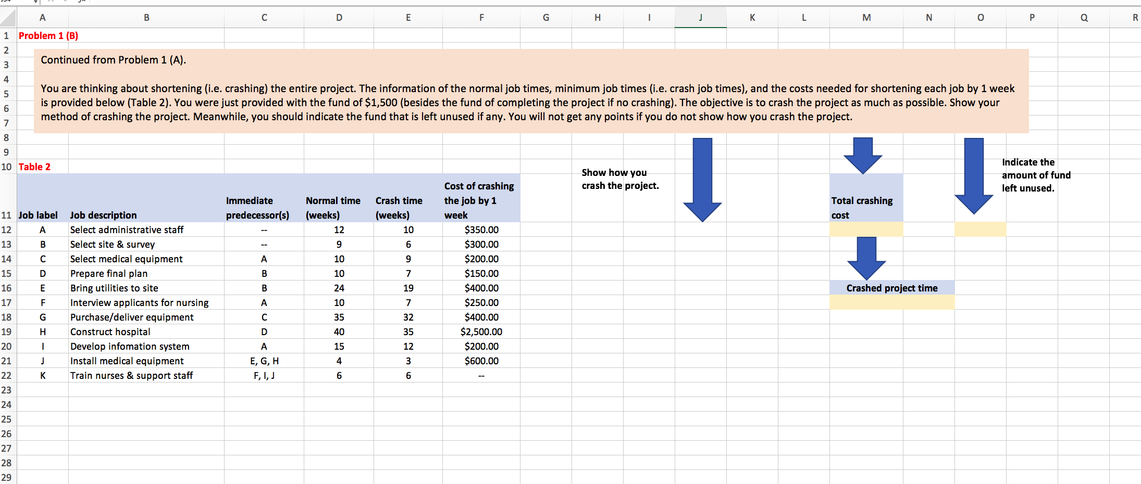The image size is (1141, 484).
Task: Select job label K cell in Table 2
Action: click(43, 375)
